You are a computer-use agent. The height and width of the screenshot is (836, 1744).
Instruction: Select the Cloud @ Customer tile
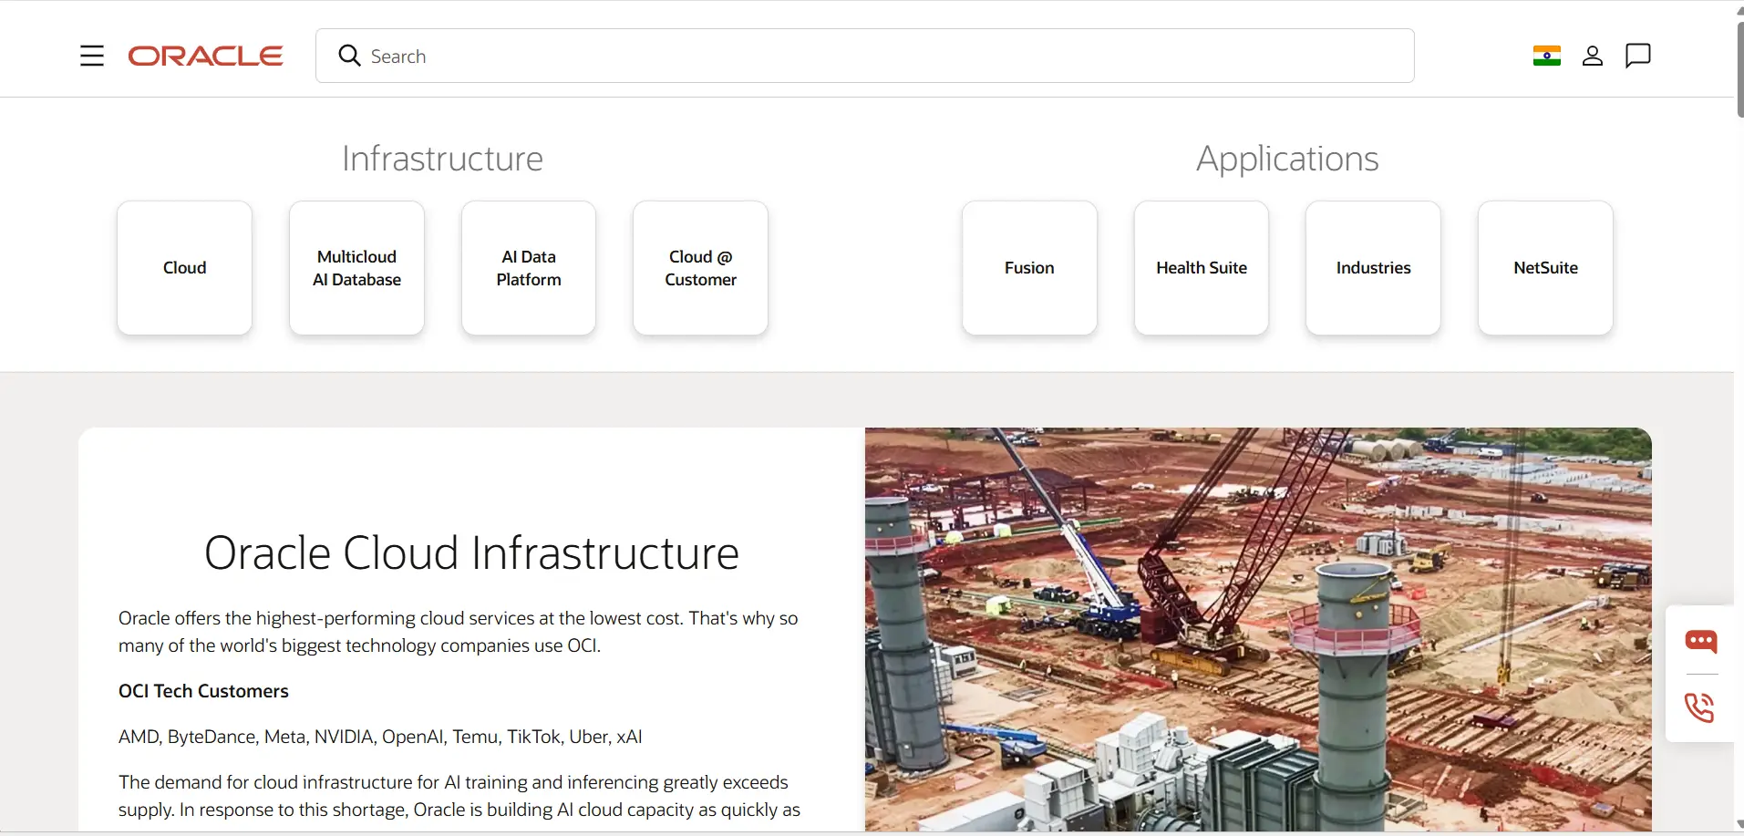pos(700,268)
